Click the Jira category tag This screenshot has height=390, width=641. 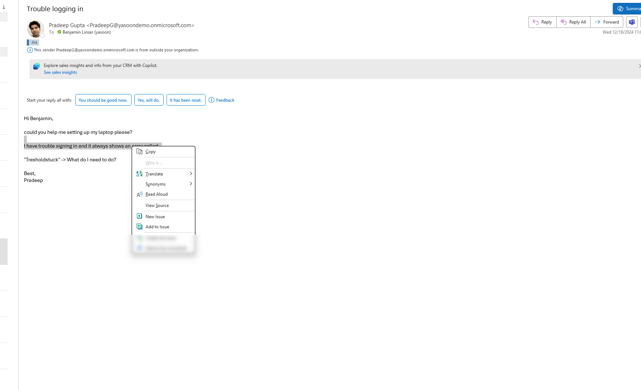[34, 42]
